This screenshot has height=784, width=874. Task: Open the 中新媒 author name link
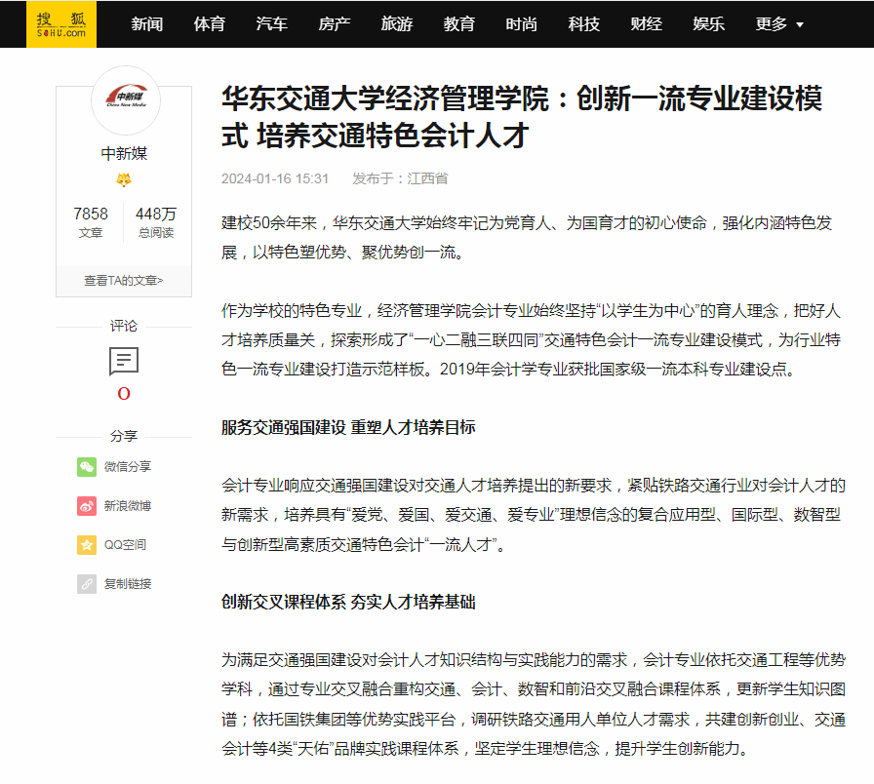[x=124, y=154]
